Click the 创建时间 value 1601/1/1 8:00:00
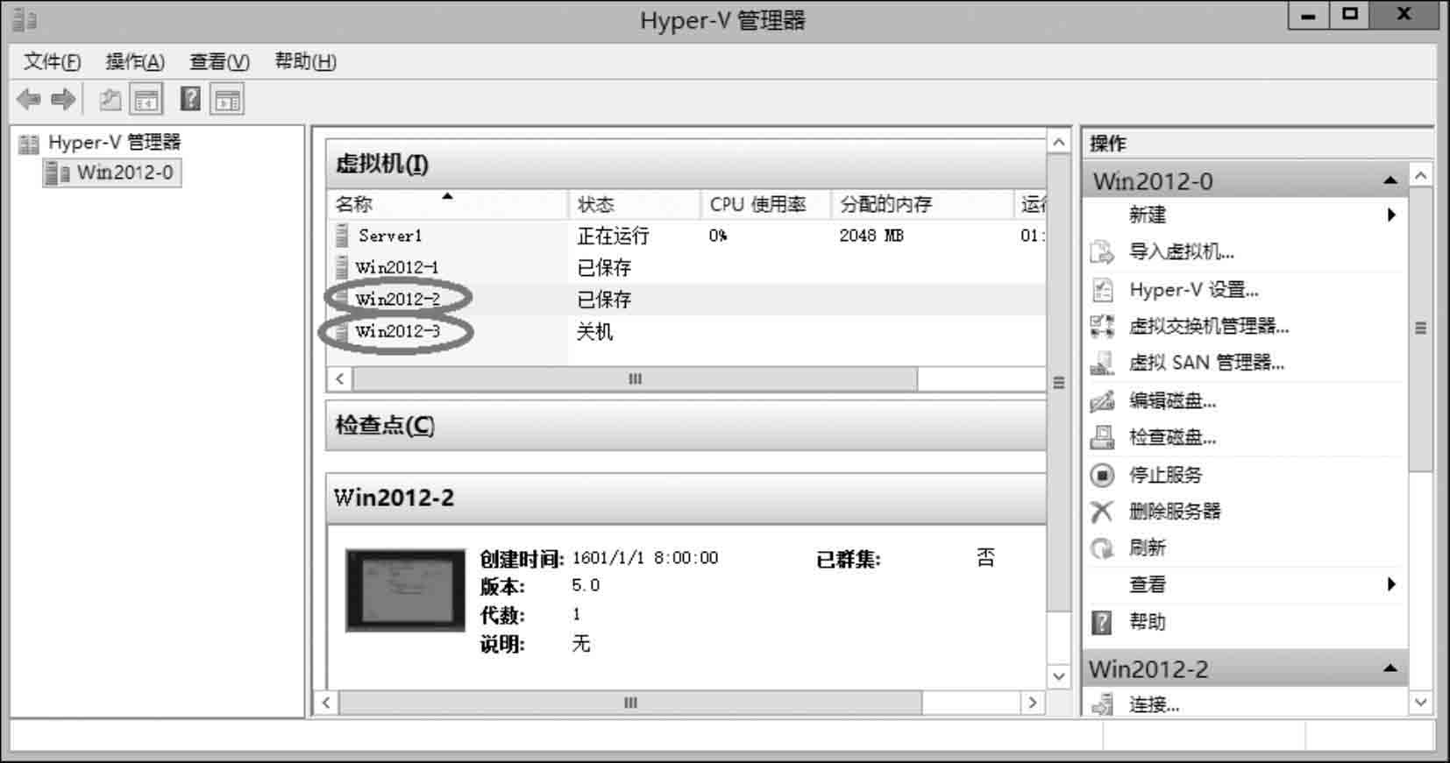 pos(644,558)
